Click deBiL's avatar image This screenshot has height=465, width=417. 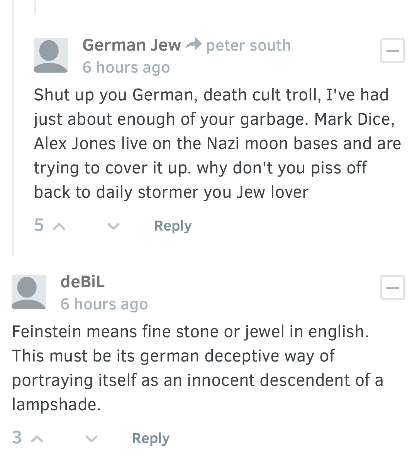(x=29, y=292)
